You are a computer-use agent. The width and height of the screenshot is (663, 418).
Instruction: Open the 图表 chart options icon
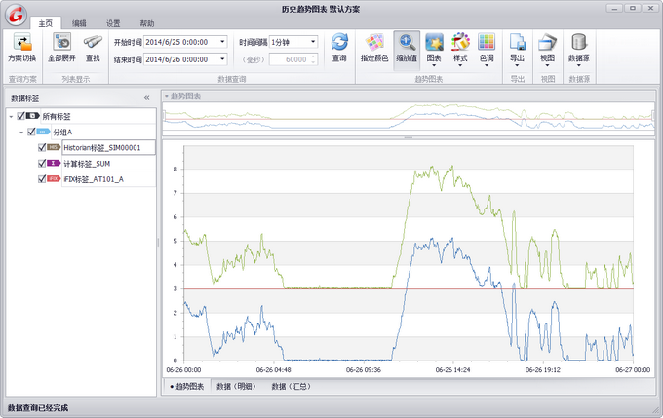[434, 42]
